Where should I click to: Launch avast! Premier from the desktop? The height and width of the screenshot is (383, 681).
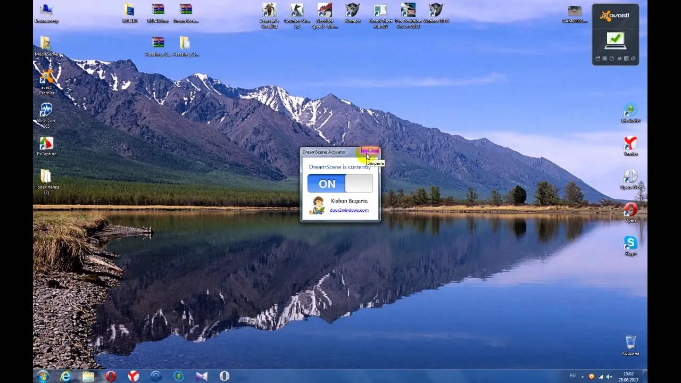(46, 82)
